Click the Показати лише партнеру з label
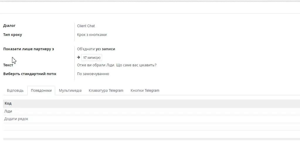The width and height of the screenshot is (300, 149). pos(28,49)
